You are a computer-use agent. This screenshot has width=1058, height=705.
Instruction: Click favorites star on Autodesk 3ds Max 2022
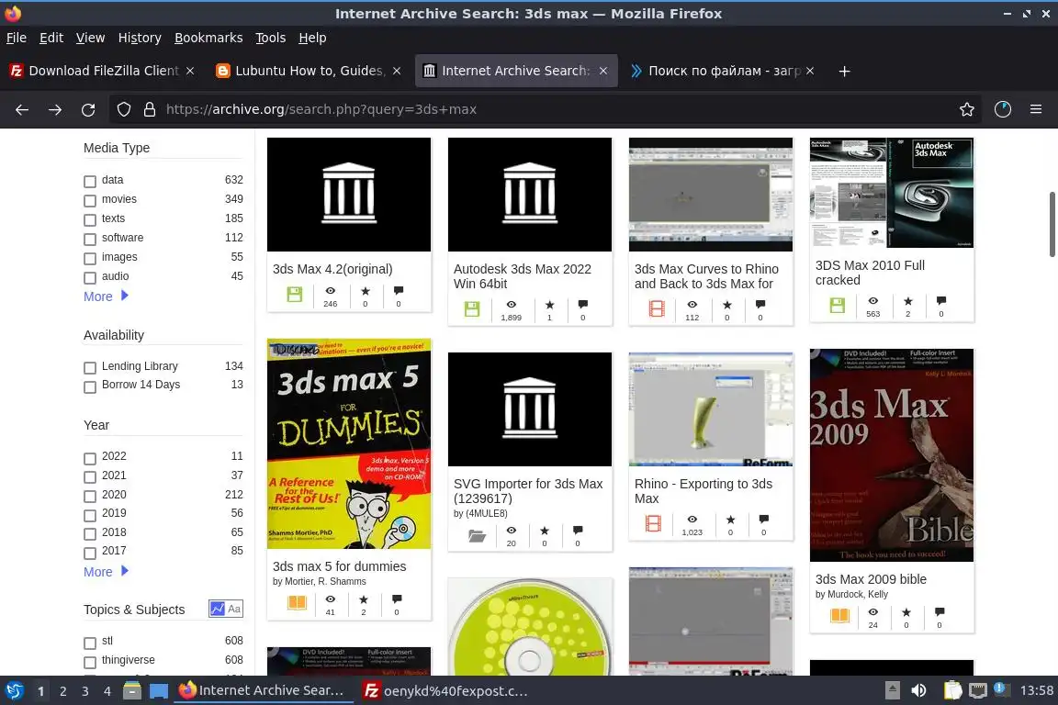point(549,305)
